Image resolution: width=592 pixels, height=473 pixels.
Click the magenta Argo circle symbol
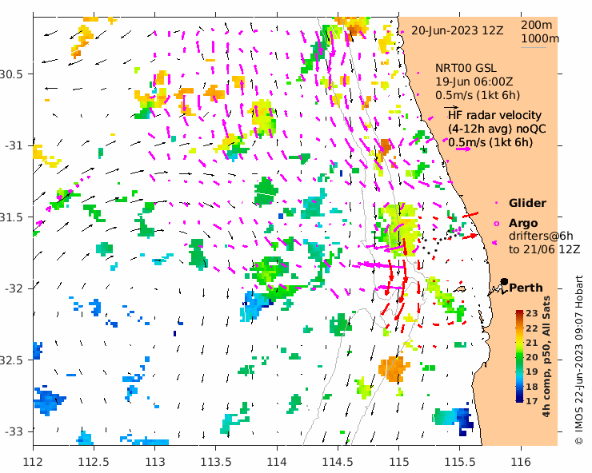[497, 224]
